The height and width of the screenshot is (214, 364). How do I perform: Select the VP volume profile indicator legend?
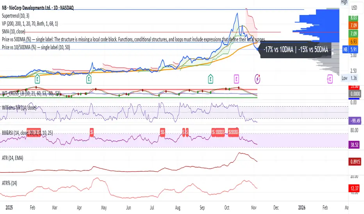pos(30,24)
